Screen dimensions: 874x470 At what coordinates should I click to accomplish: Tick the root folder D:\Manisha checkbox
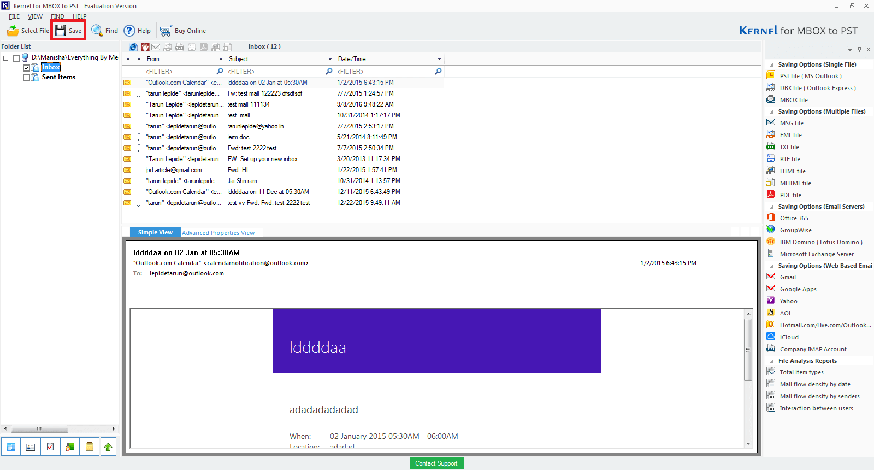[x=16, y=58]
